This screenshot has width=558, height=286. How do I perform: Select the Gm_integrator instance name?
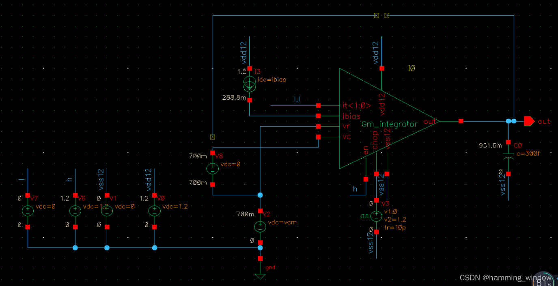tap(389, 125)
